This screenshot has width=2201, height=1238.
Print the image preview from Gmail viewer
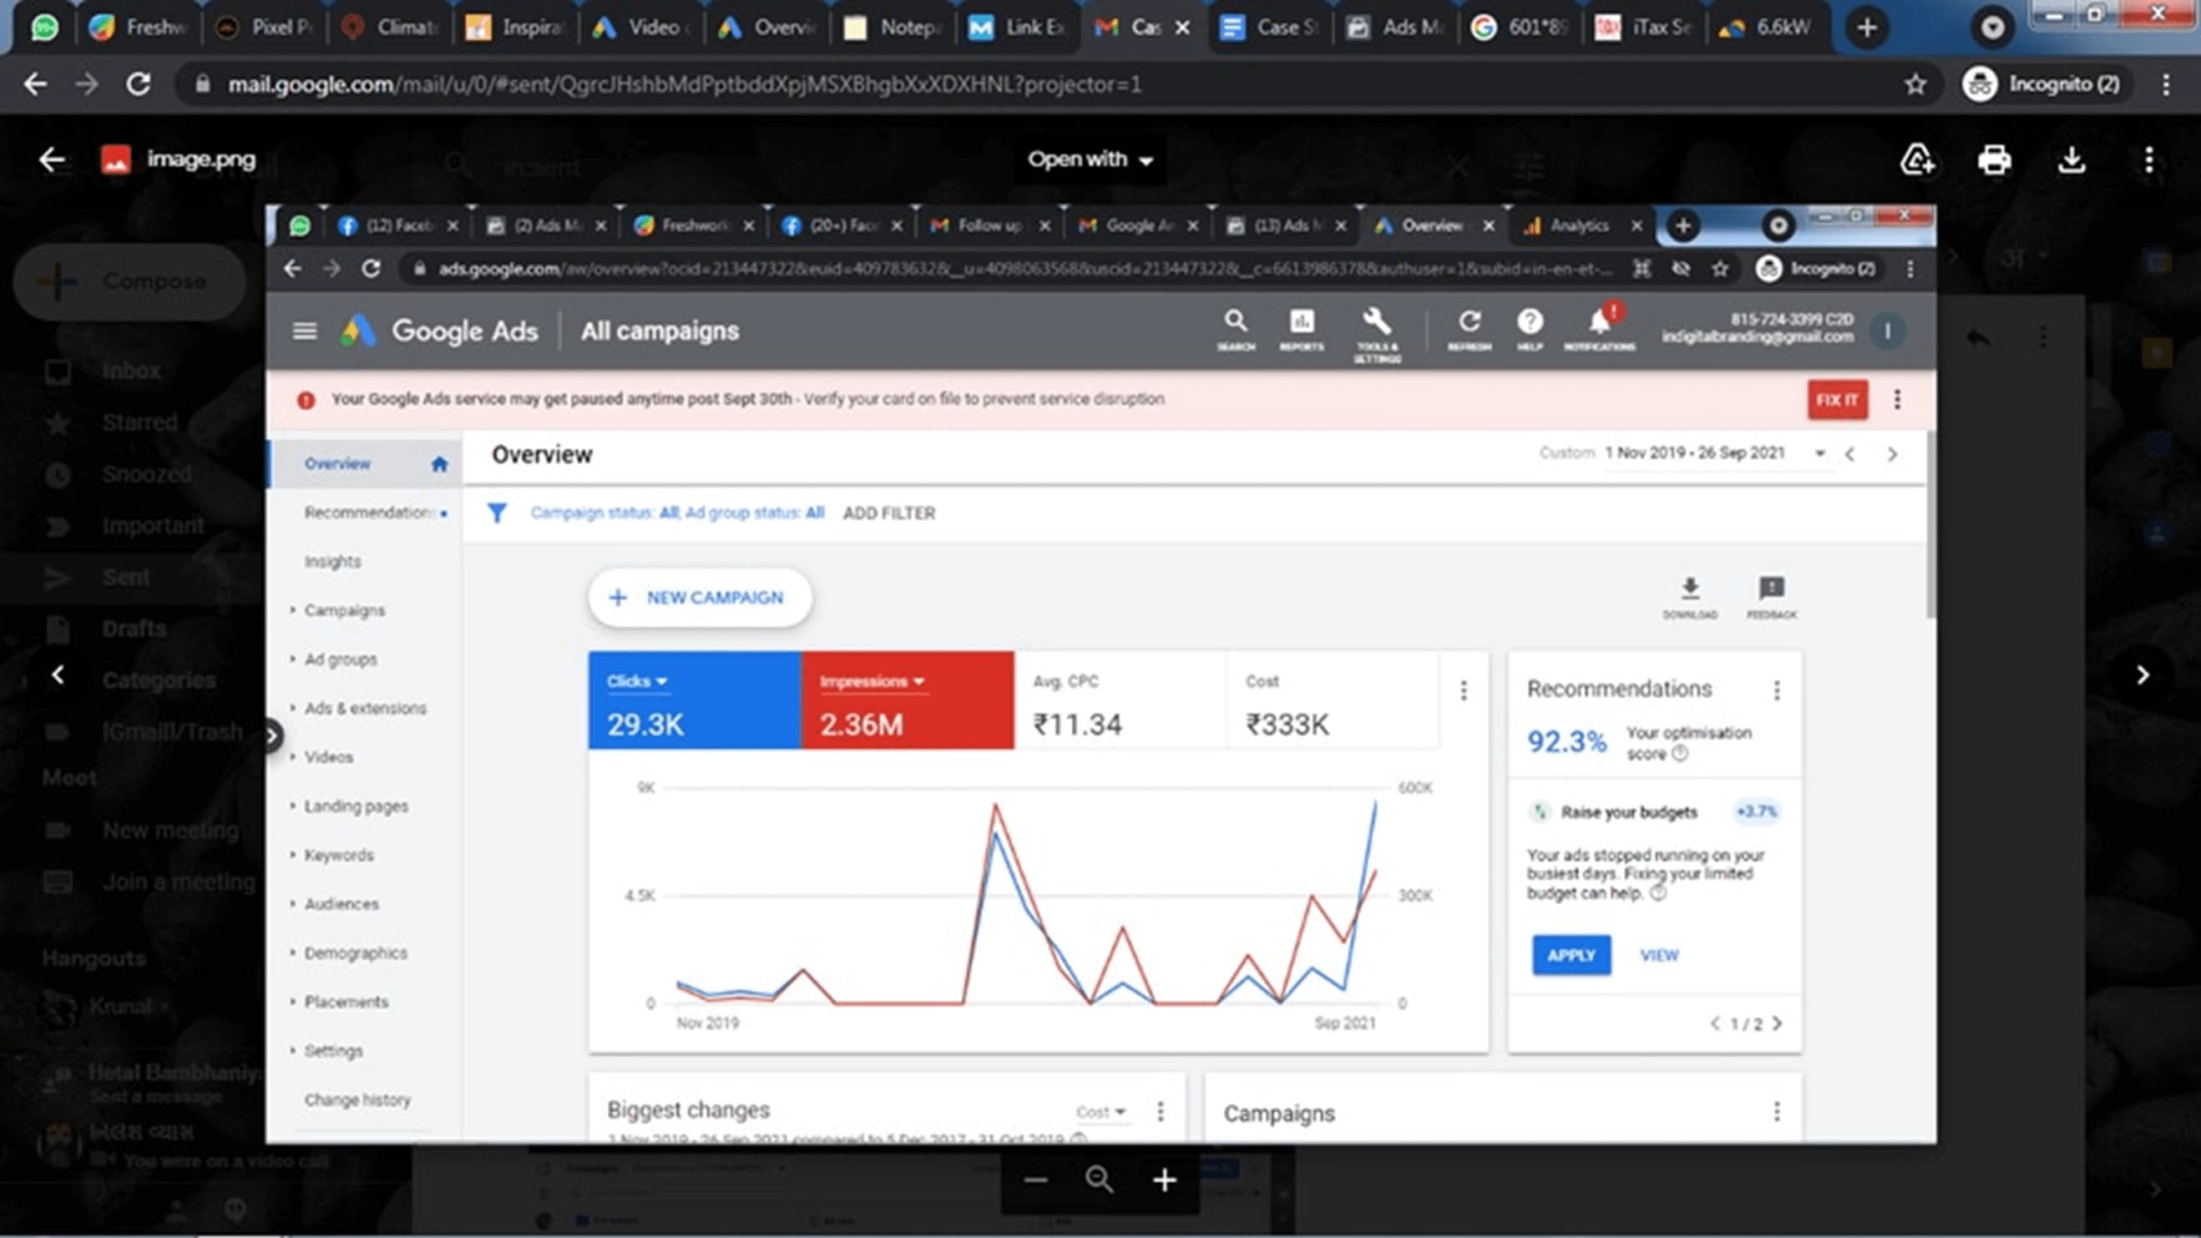tap(1994, 159)
